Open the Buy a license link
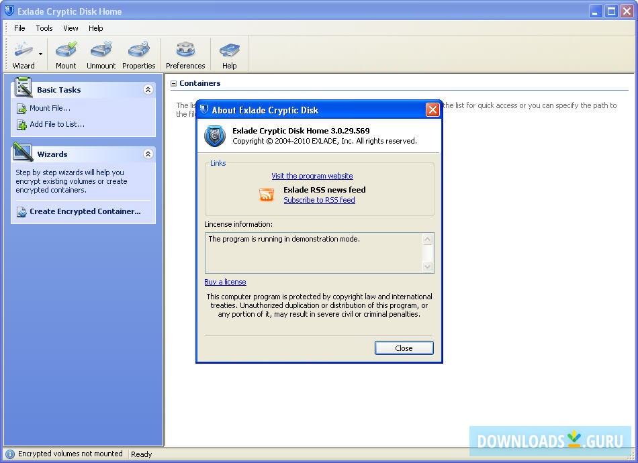 225,282
